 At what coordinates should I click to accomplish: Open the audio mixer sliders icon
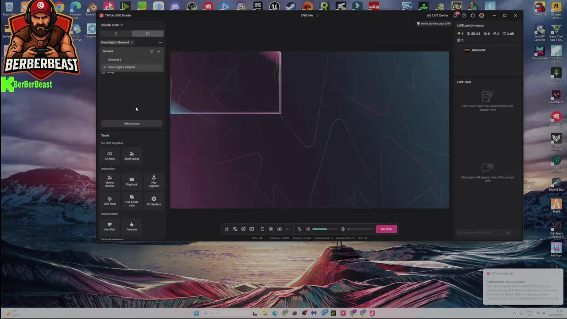[299, 229]
